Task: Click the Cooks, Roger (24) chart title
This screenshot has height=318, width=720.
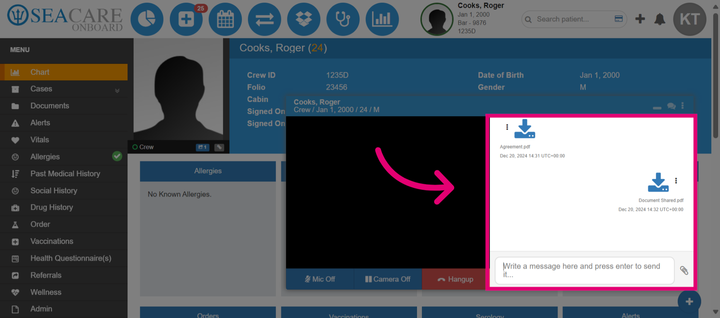Action: (283, 48)
